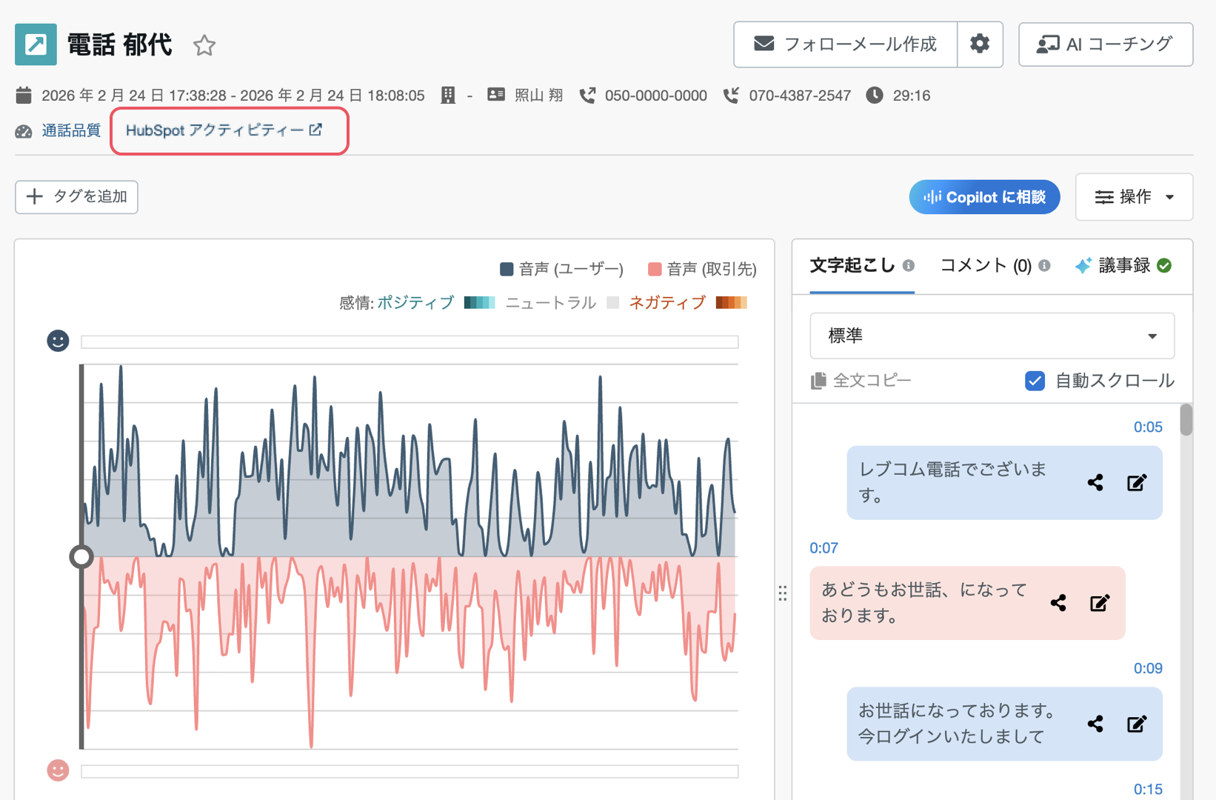Click フォローメール作成 button
This screenshot has height=800, width=1216.
click(846, 44)
